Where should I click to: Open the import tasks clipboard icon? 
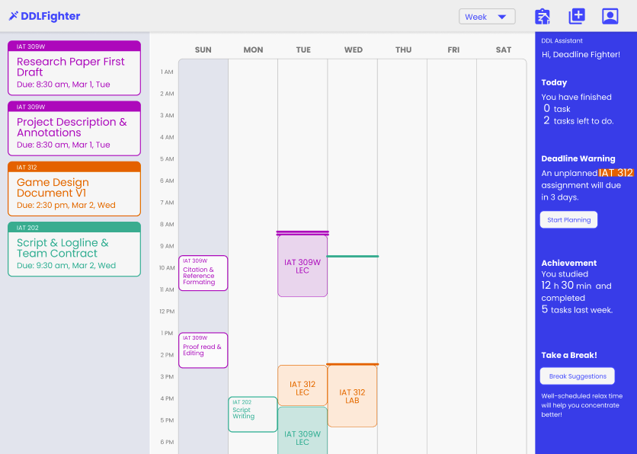tap(543, 17)
